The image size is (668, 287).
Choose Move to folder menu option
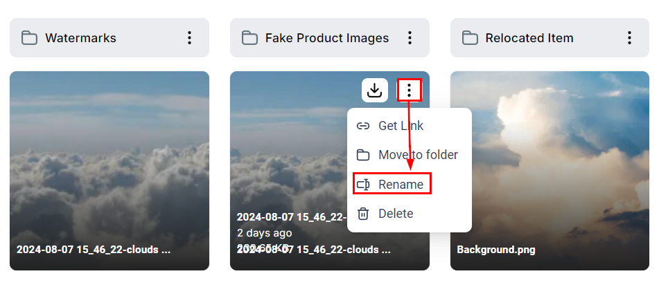410,155
